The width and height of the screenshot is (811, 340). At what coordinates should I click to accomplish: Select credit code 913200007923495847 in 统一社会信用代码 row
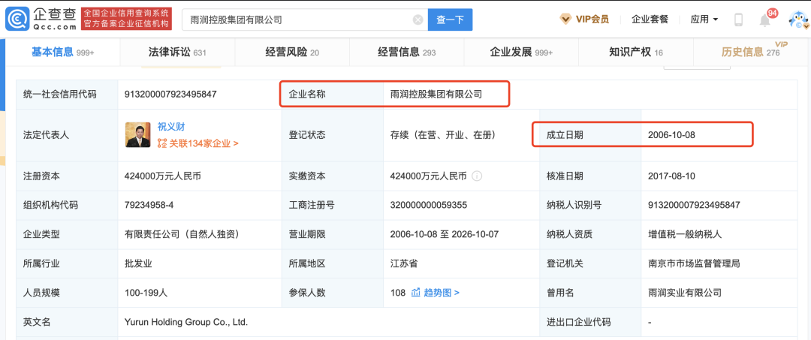click(x=170, y=94)
